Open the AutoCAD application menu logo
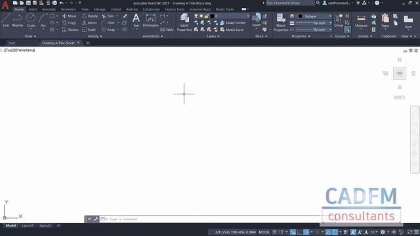This screenshot has width=420, height=236. (5, 5)
